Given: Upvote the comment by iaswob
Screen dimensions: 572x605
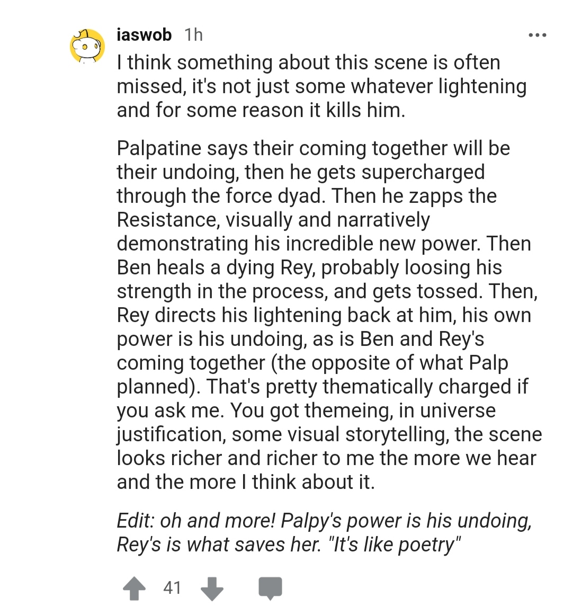Looking at the screenshot, I should (x=133, y=588).
